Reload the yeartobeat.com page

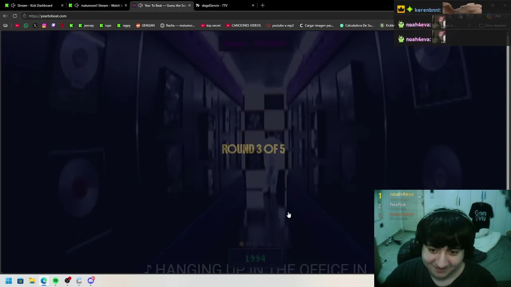15,16
